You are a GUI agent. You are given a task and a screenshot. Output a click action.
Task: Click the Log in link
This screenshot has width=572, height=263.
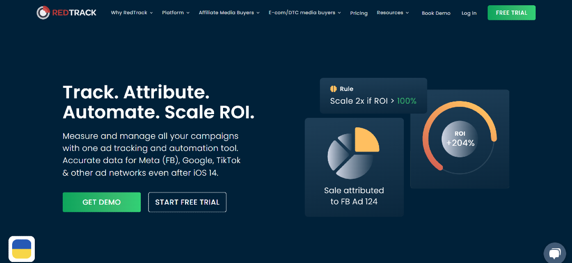click(x=469, y=13)
